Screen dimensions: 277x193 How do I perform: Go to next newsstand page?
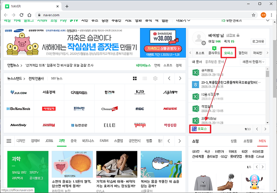pos(180,78)
